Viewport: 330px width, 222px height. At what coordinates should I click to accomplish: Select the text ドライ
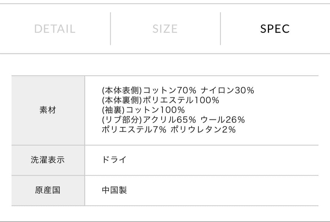click(114, 160)
